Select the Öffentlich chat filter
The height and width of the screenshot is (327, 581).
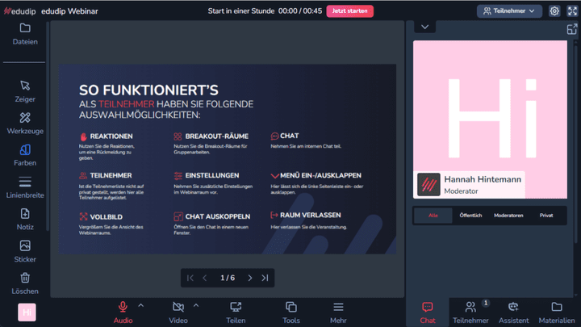click(x=470, y=216)
